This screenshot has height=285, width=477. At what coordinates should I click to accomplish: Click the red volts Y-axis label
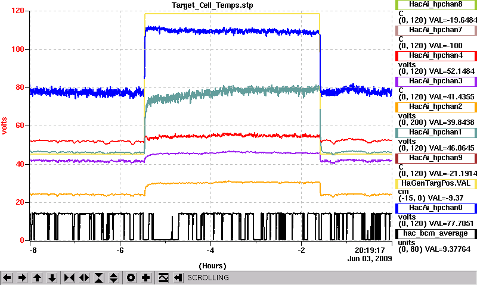[4, 126]
